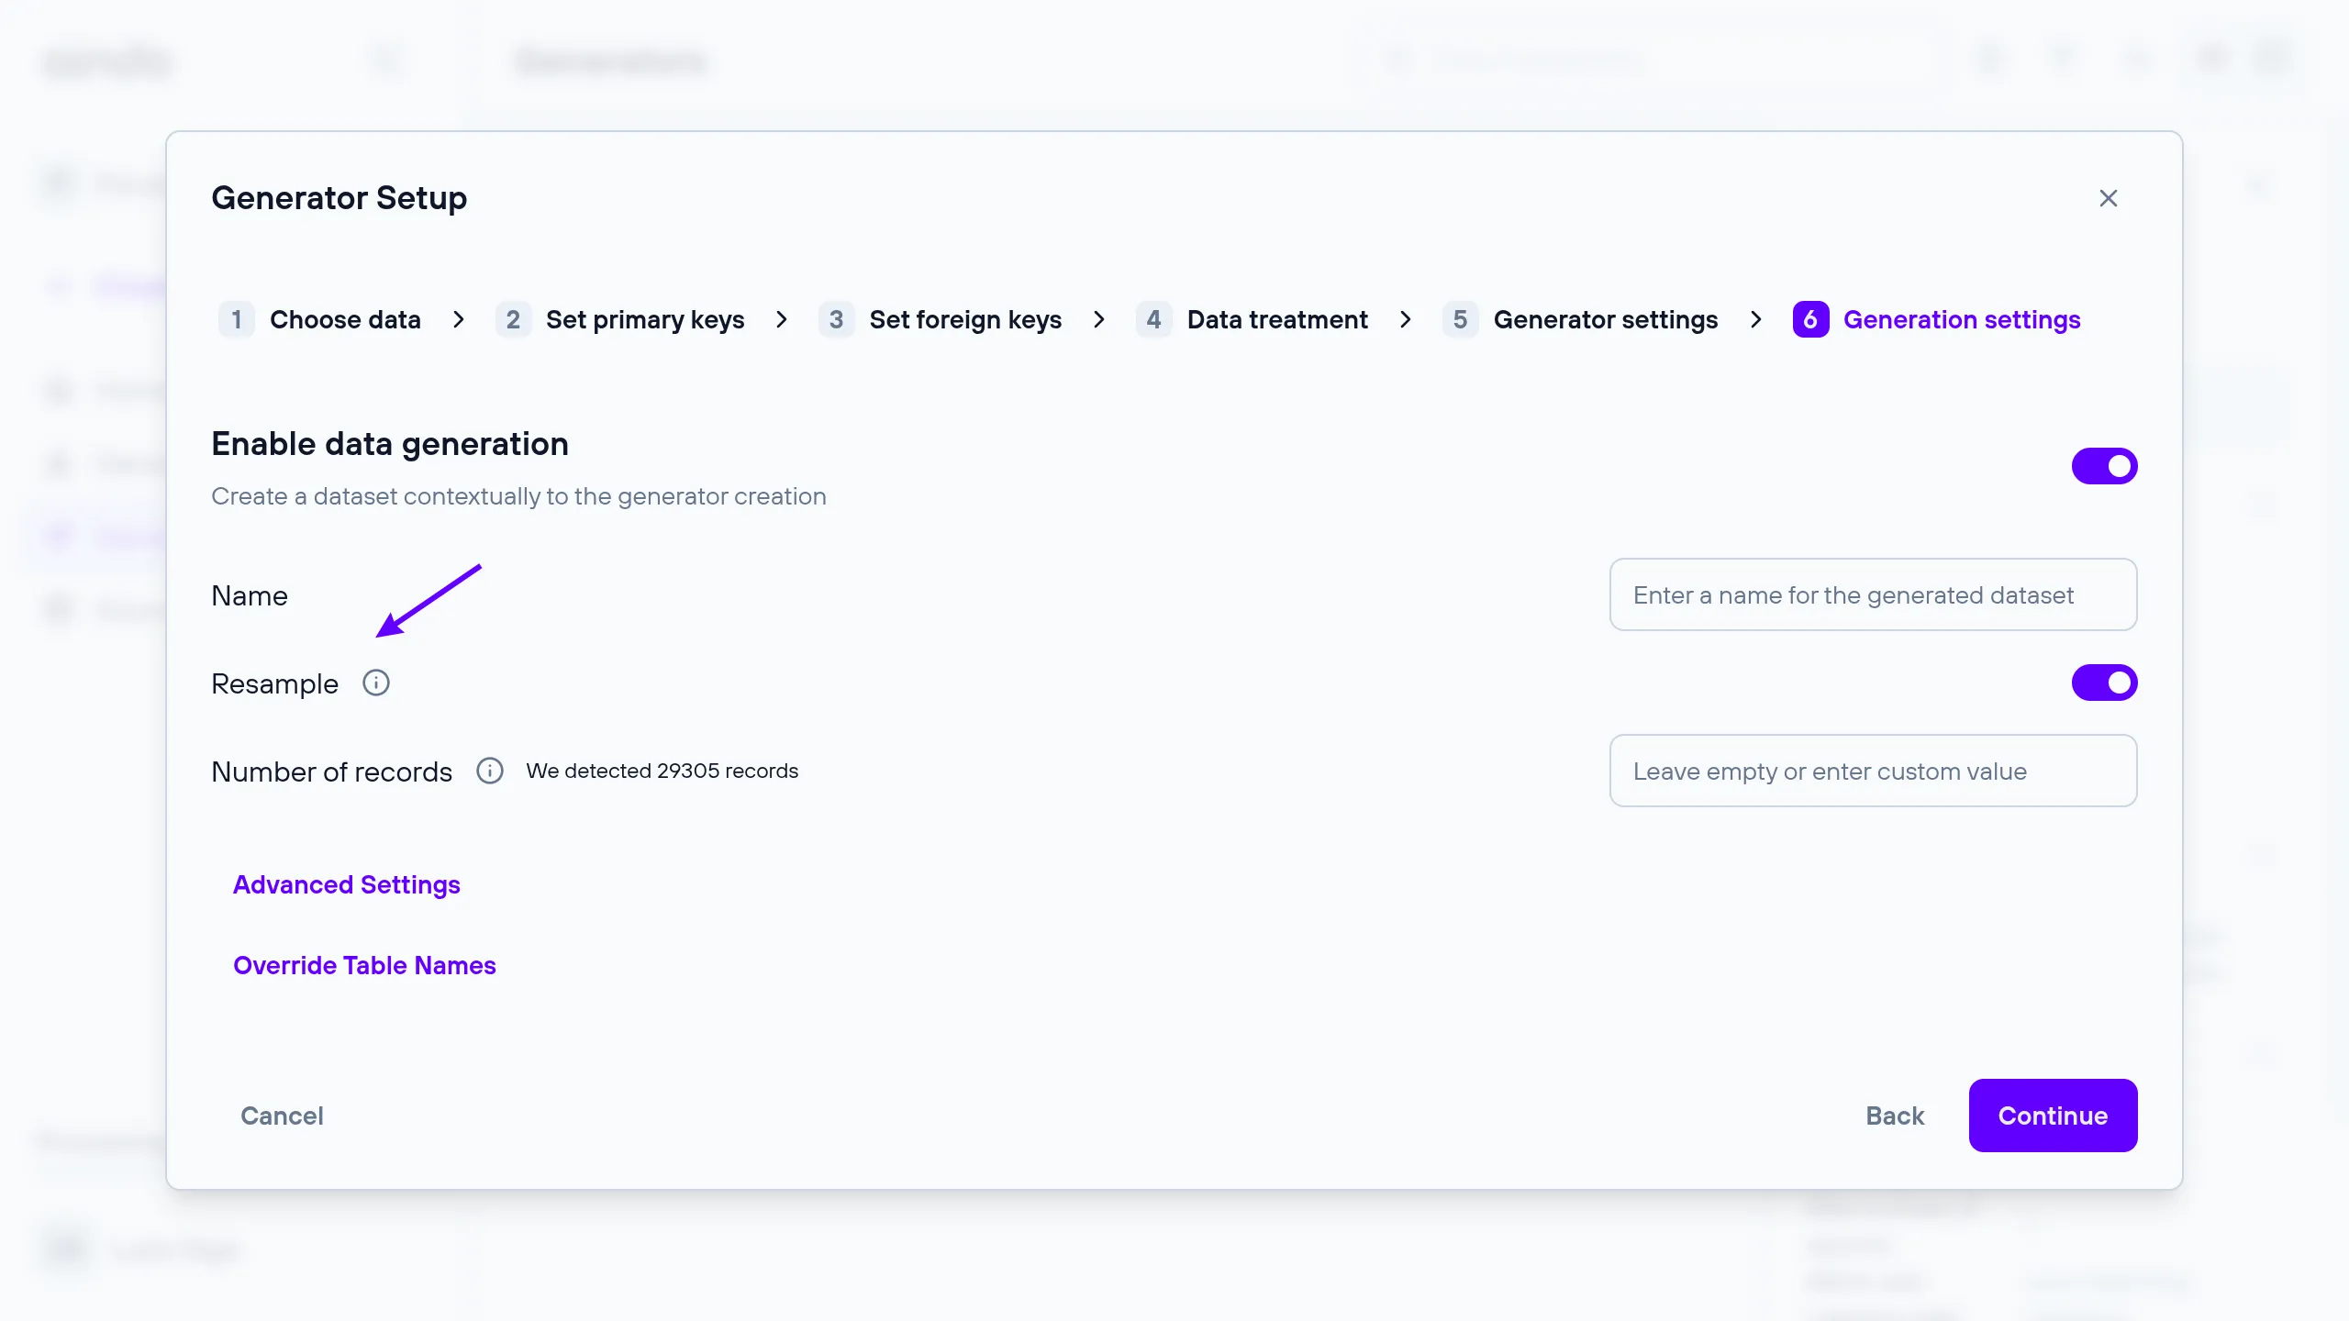Disable the Enable data generation toggle
Image resolution: width=2349 pixels, height=1321 pixels.
(2104, 466)
